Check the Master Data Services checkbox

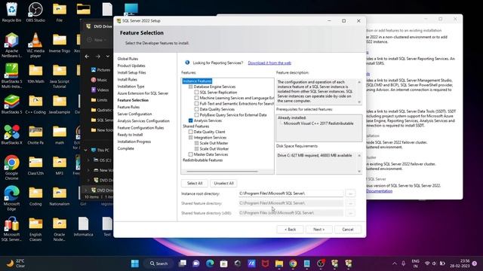(191, 154)
